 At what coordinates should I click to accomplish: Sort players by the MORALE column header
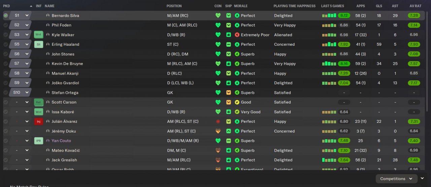tap(240, 6)
